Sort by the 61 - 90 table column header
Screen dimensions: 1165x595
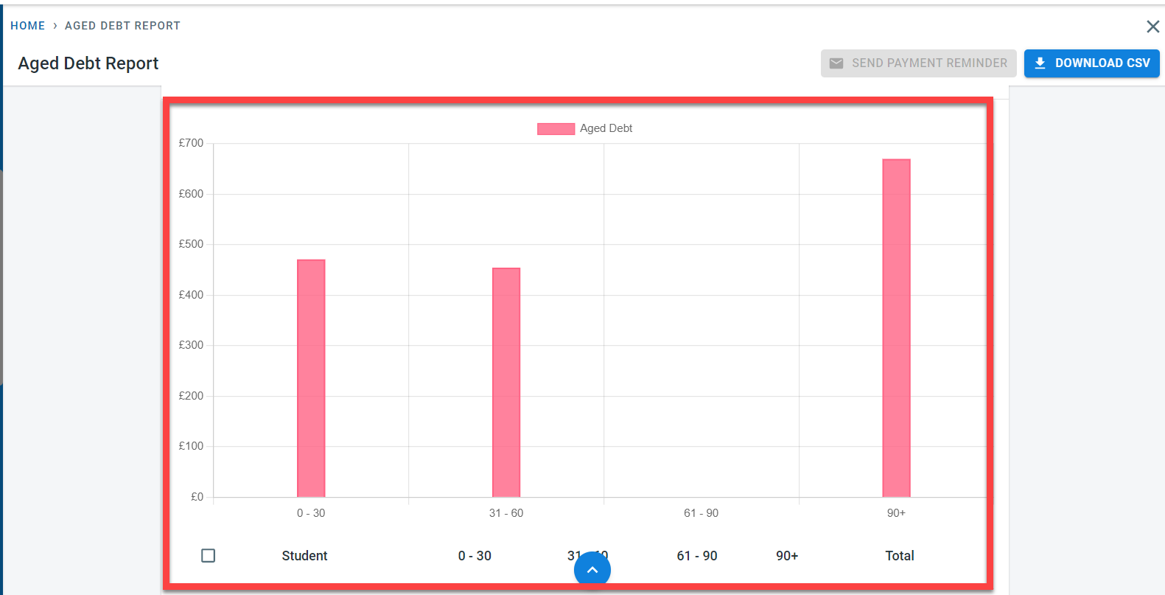(696, 556)
